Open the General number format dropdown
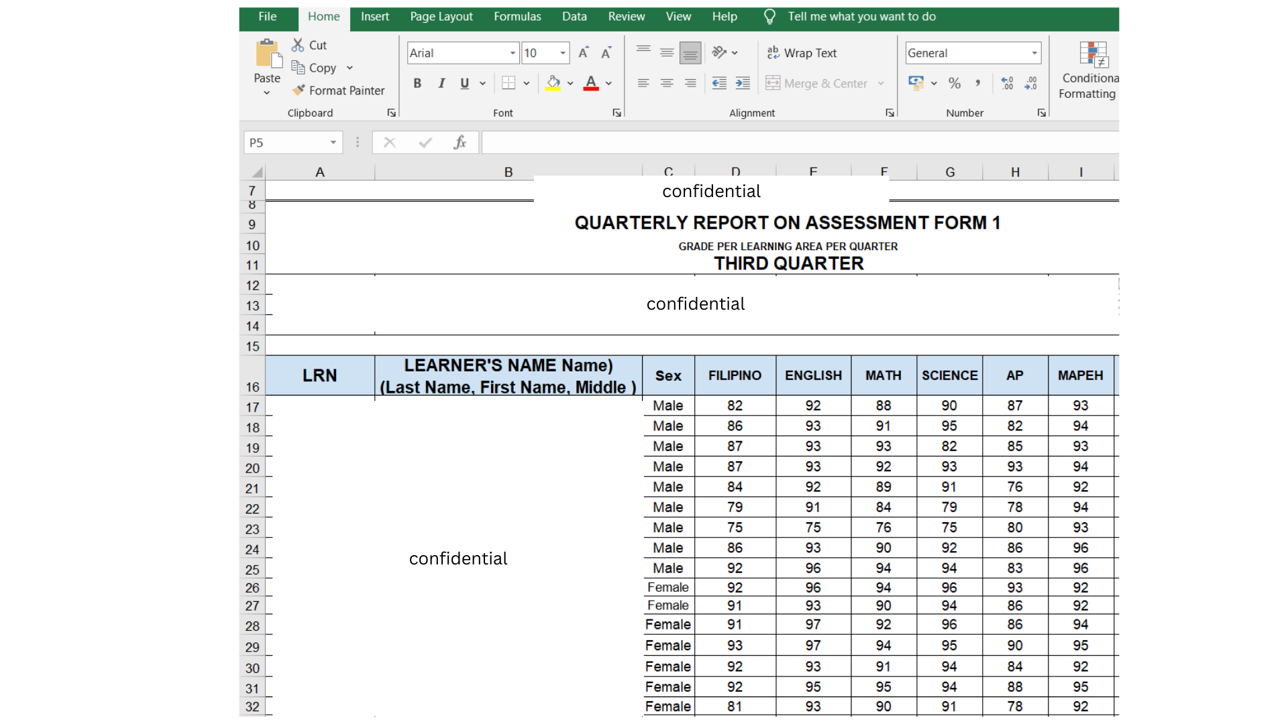Screen dimensions: 1288x724 [1034, 53]
